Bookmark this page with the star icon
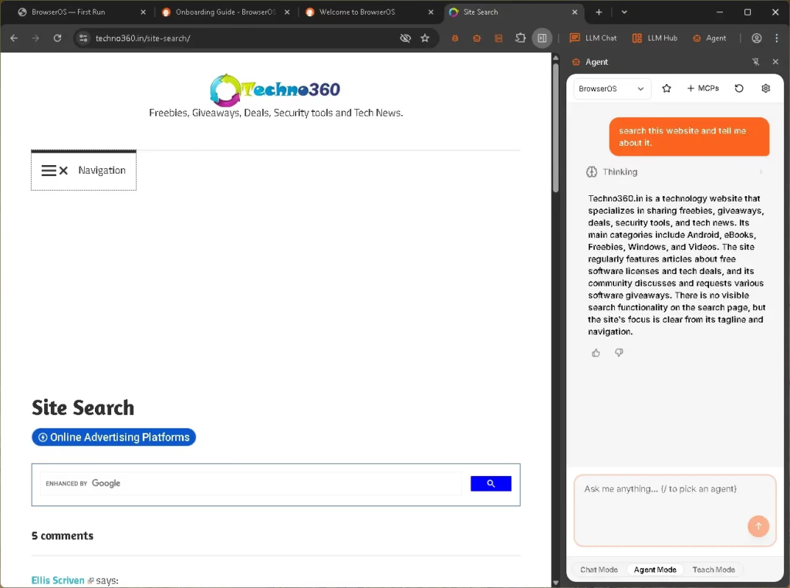Viewport: 790px width, 588px height. tap(424, 38)
